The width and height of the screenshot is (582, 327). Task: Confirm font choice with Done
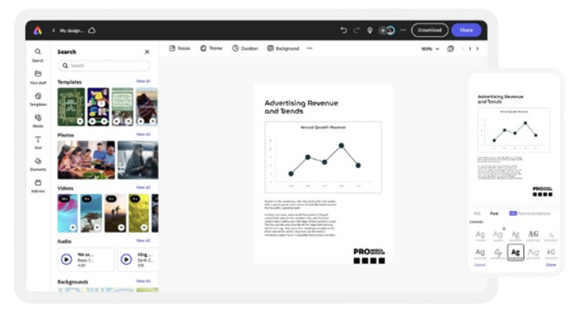[551, 265]
